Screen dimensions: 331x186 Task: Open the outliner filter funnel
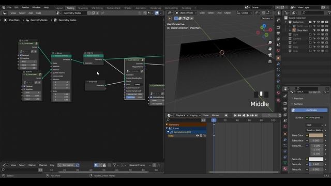pyautogui.click(x=329, y=13)
